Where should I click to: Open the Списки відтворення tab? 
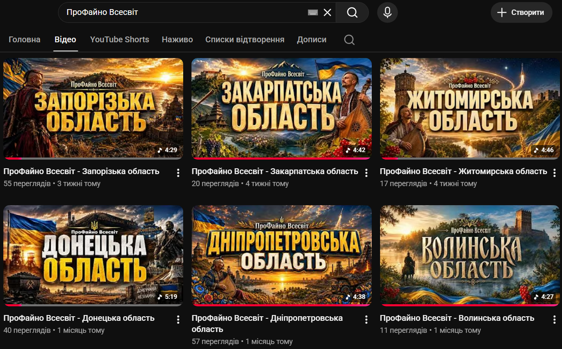click(245, 40)
